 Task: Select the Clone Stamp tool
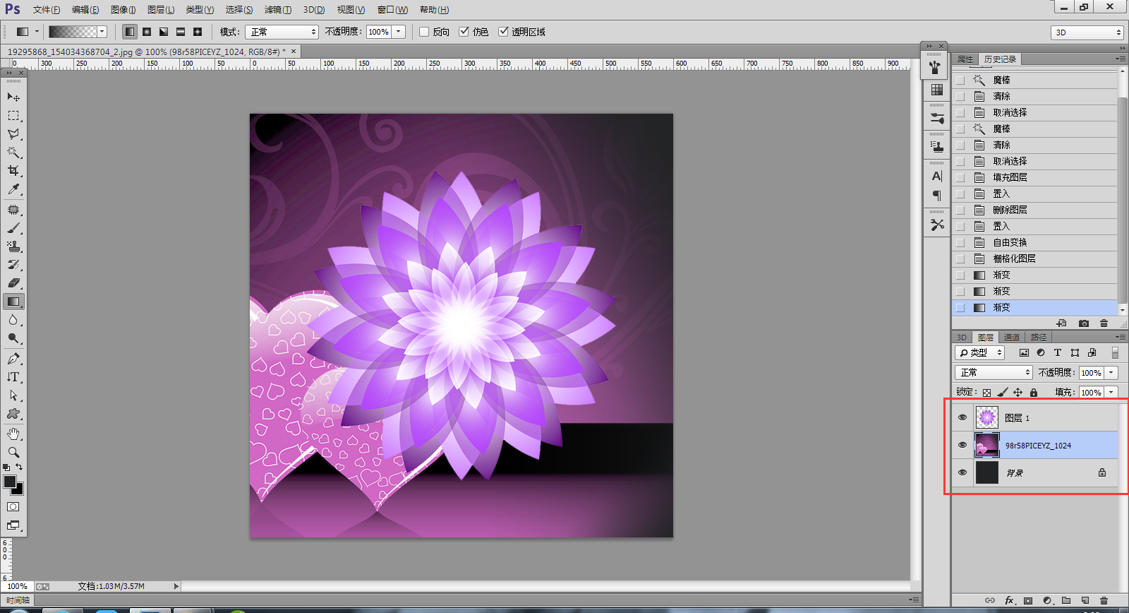pos(13,246)
